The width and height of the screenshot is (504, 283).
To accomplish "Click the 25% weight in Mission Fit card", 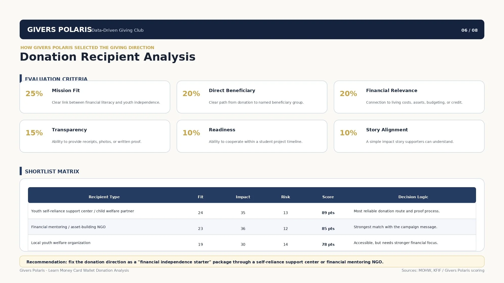I will coord(34,94).
